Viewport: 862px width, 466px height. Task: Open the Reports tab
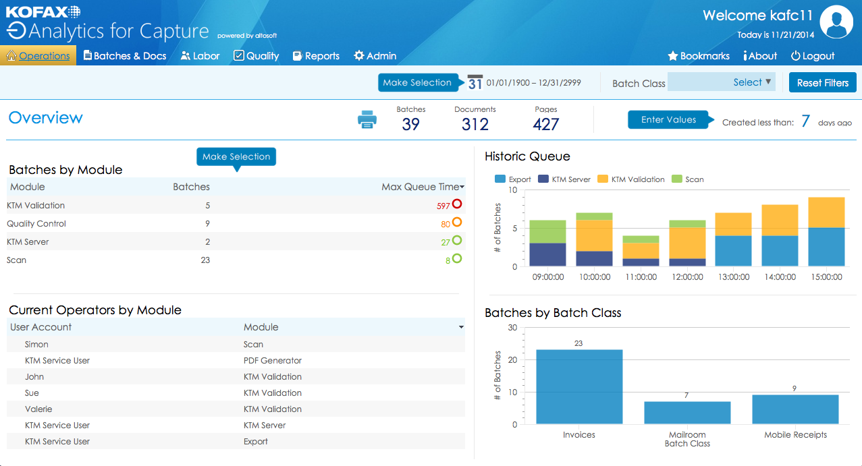[x=316, y=56]
